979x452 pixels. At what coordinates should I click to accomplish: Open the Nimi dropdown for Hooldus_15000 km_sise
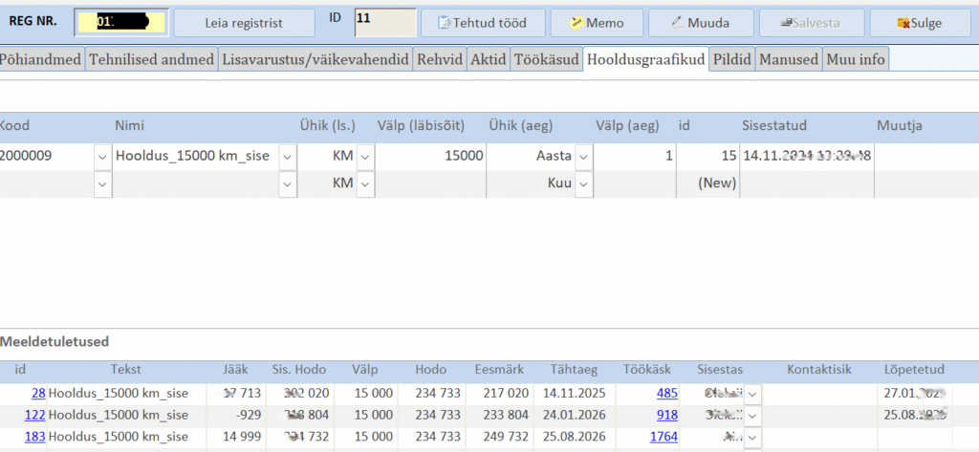(x=287, y=156)
